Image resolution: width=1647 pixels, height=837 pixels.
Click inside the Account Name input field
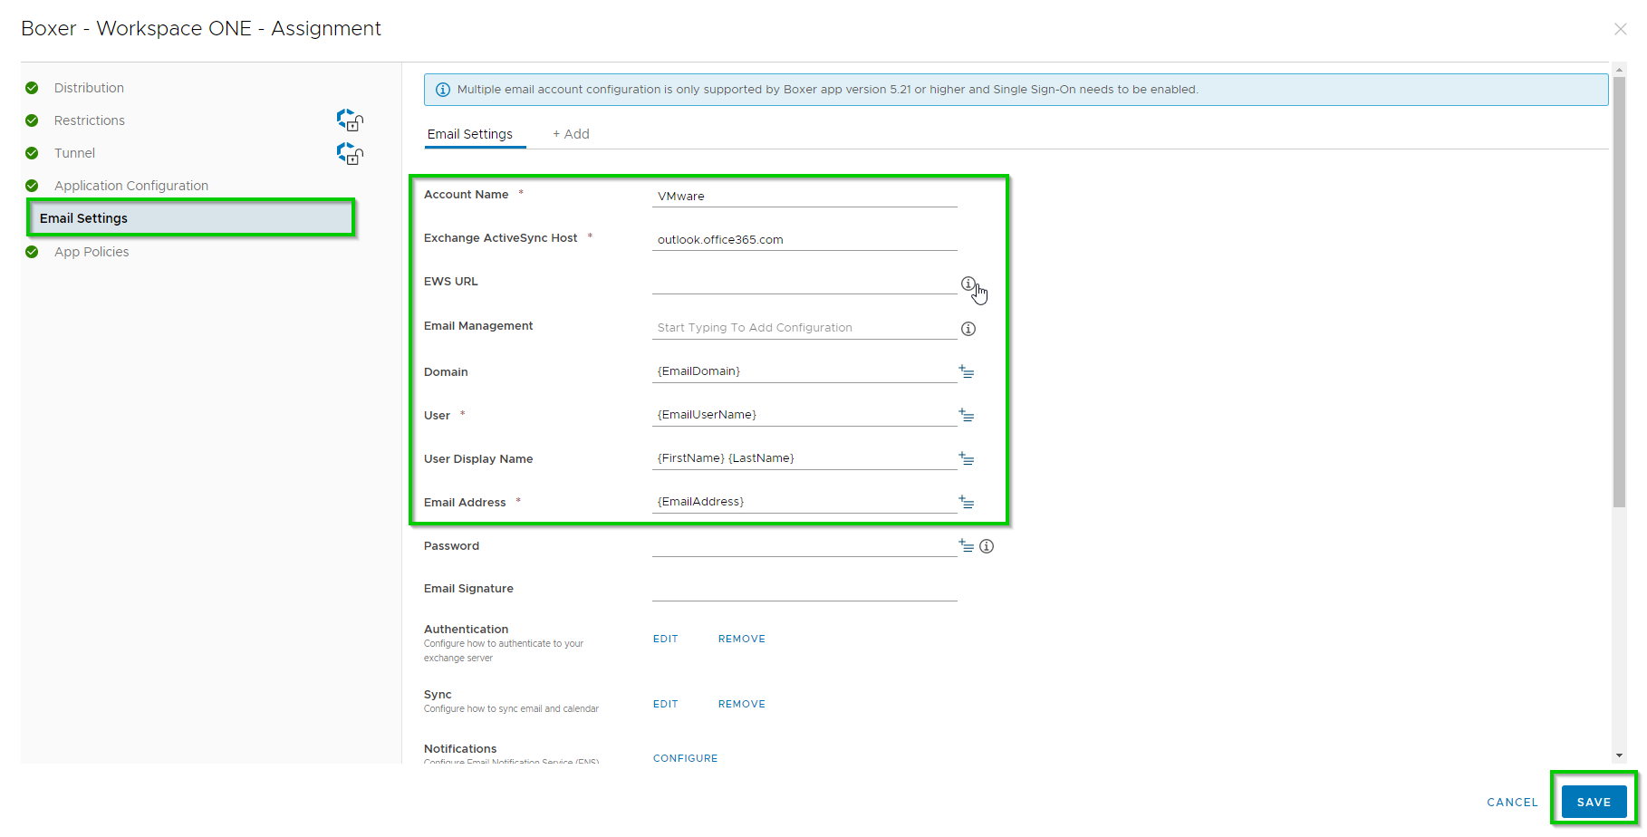point(804,196)
